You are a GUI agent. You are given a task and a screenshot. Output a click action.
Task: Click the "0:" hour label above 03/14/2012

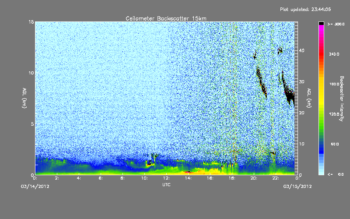pyautogui.click(x=35, y=178)
